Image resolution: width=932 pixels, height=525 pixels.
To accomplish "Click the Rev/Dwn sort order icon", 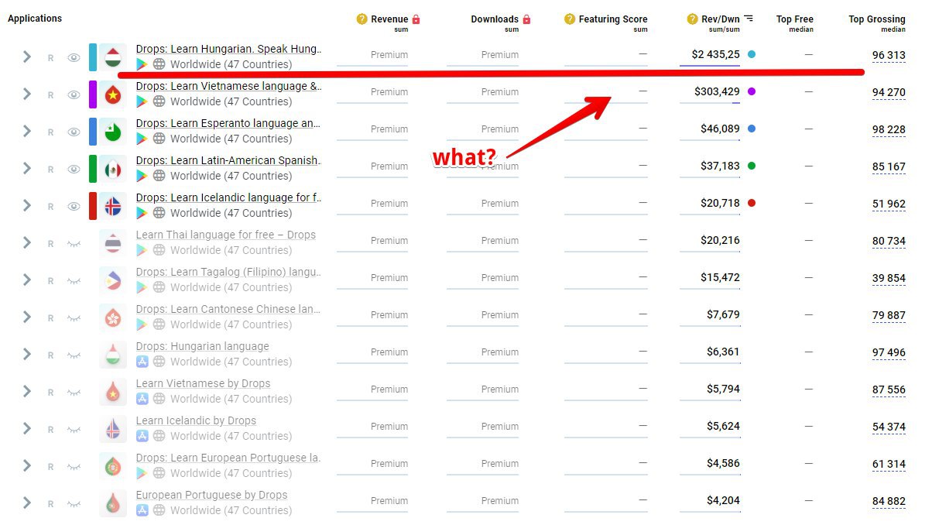I will coord(749,19).
